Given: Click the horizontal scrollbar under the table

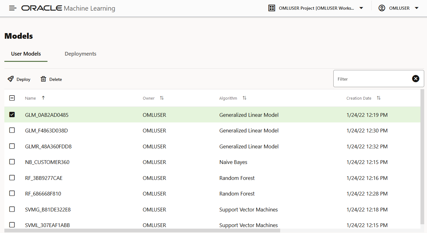Looking at the screenshot, I should tap(142, 231).
